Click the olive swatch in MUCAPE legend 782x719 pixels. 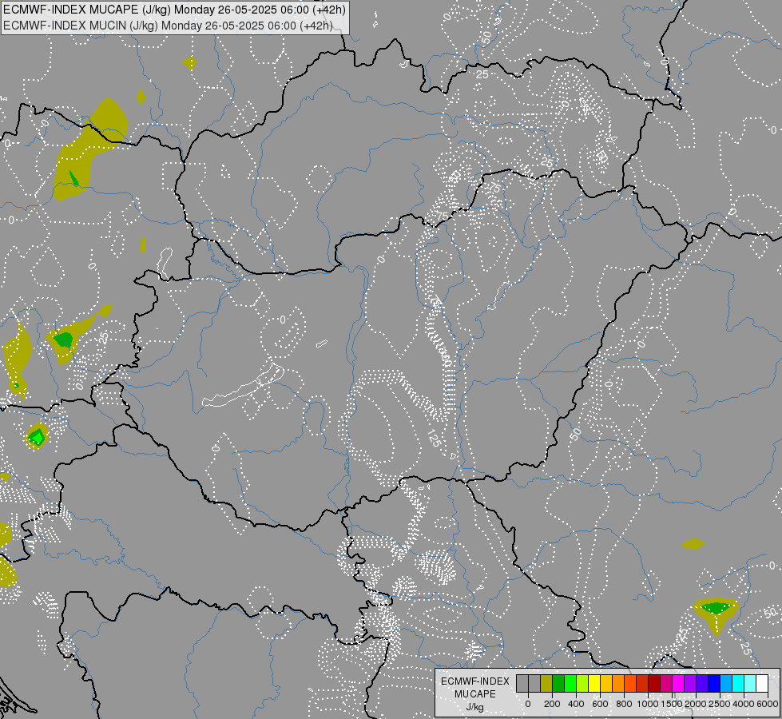(546, 684)
